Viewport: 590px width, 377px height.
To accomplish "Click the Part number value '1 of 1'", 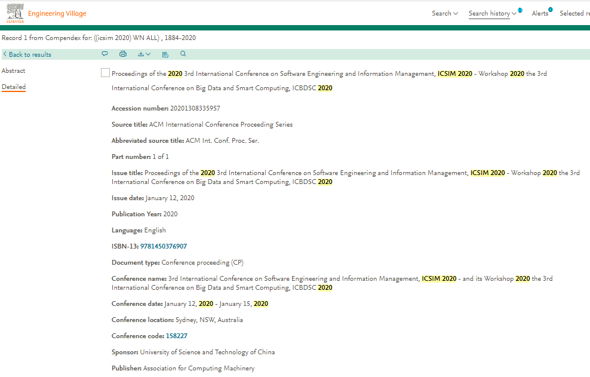I will click(161, 157).
